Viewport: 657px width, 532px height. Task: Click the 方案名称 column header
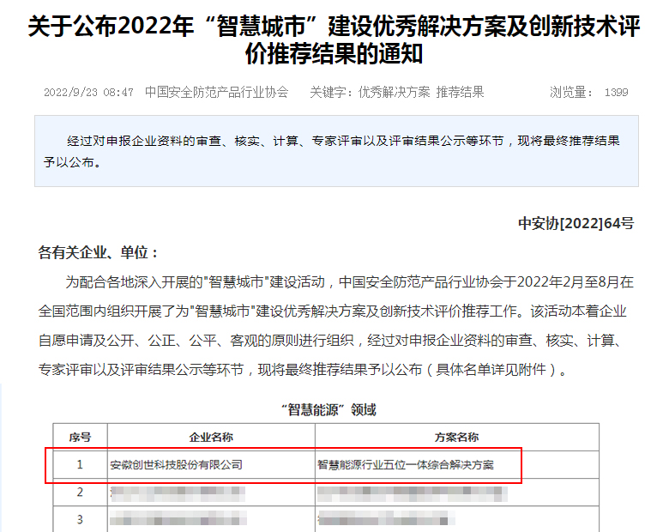(x=457, y=437)
